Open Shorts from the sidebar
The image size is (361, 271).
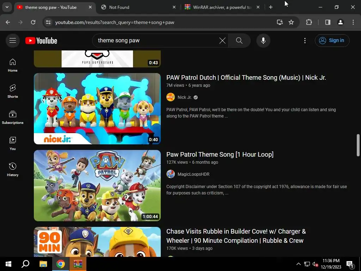[x=13, y=91]
